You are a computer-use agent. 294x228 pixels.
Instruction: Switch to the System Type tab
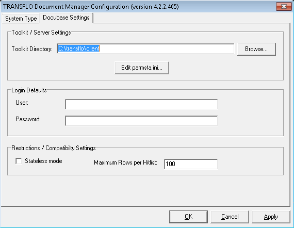point(21,19)
